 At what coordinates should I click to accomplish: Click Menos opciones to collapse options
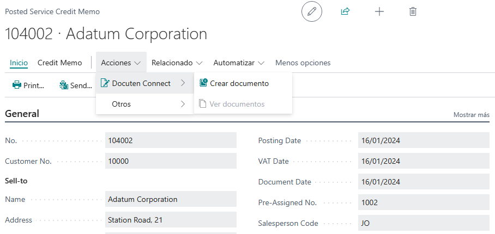click(303, 63)
